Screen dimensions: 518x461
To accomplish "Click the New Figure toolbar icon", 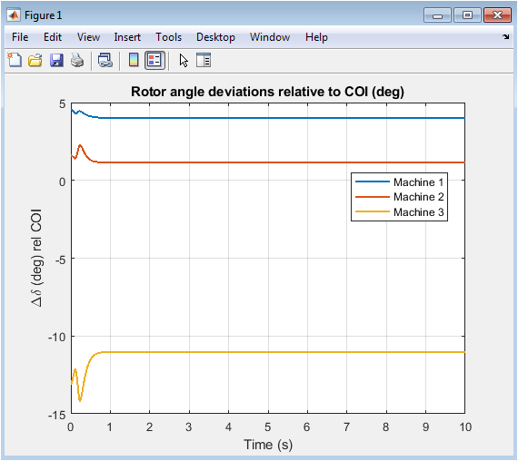I will pyautogui.click(x=15, y=61).
